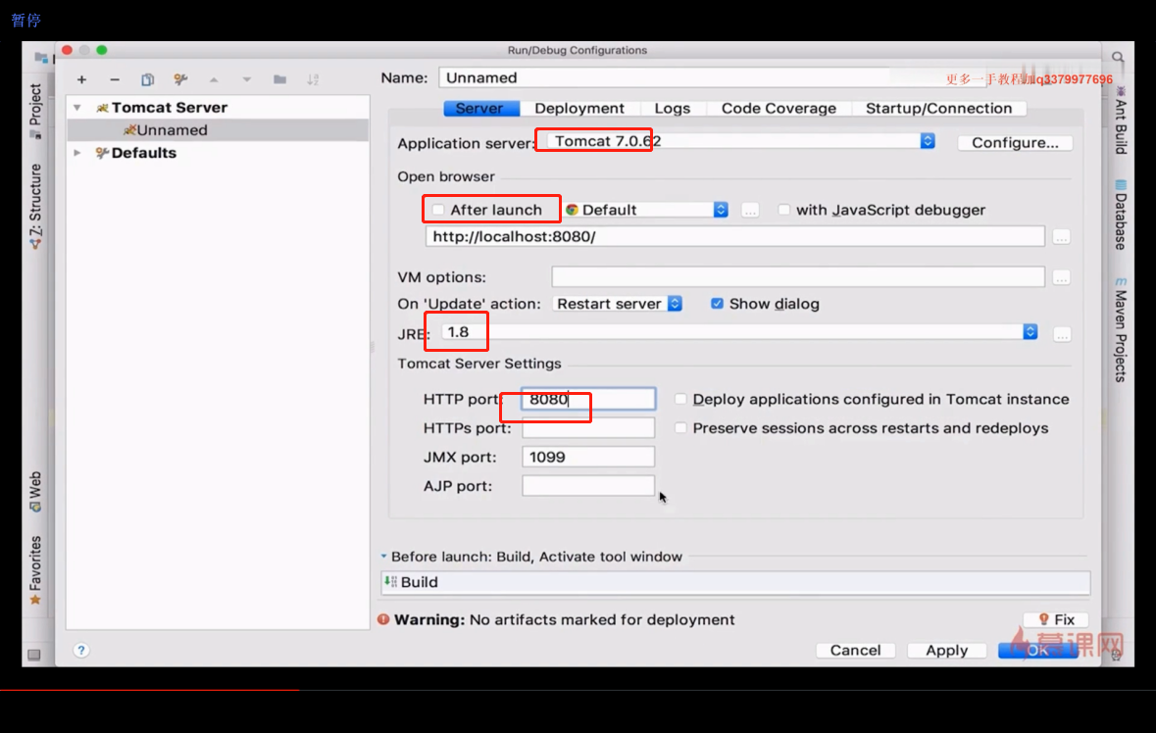
Task: Click the help question mark icon
Action: point(81,650)
